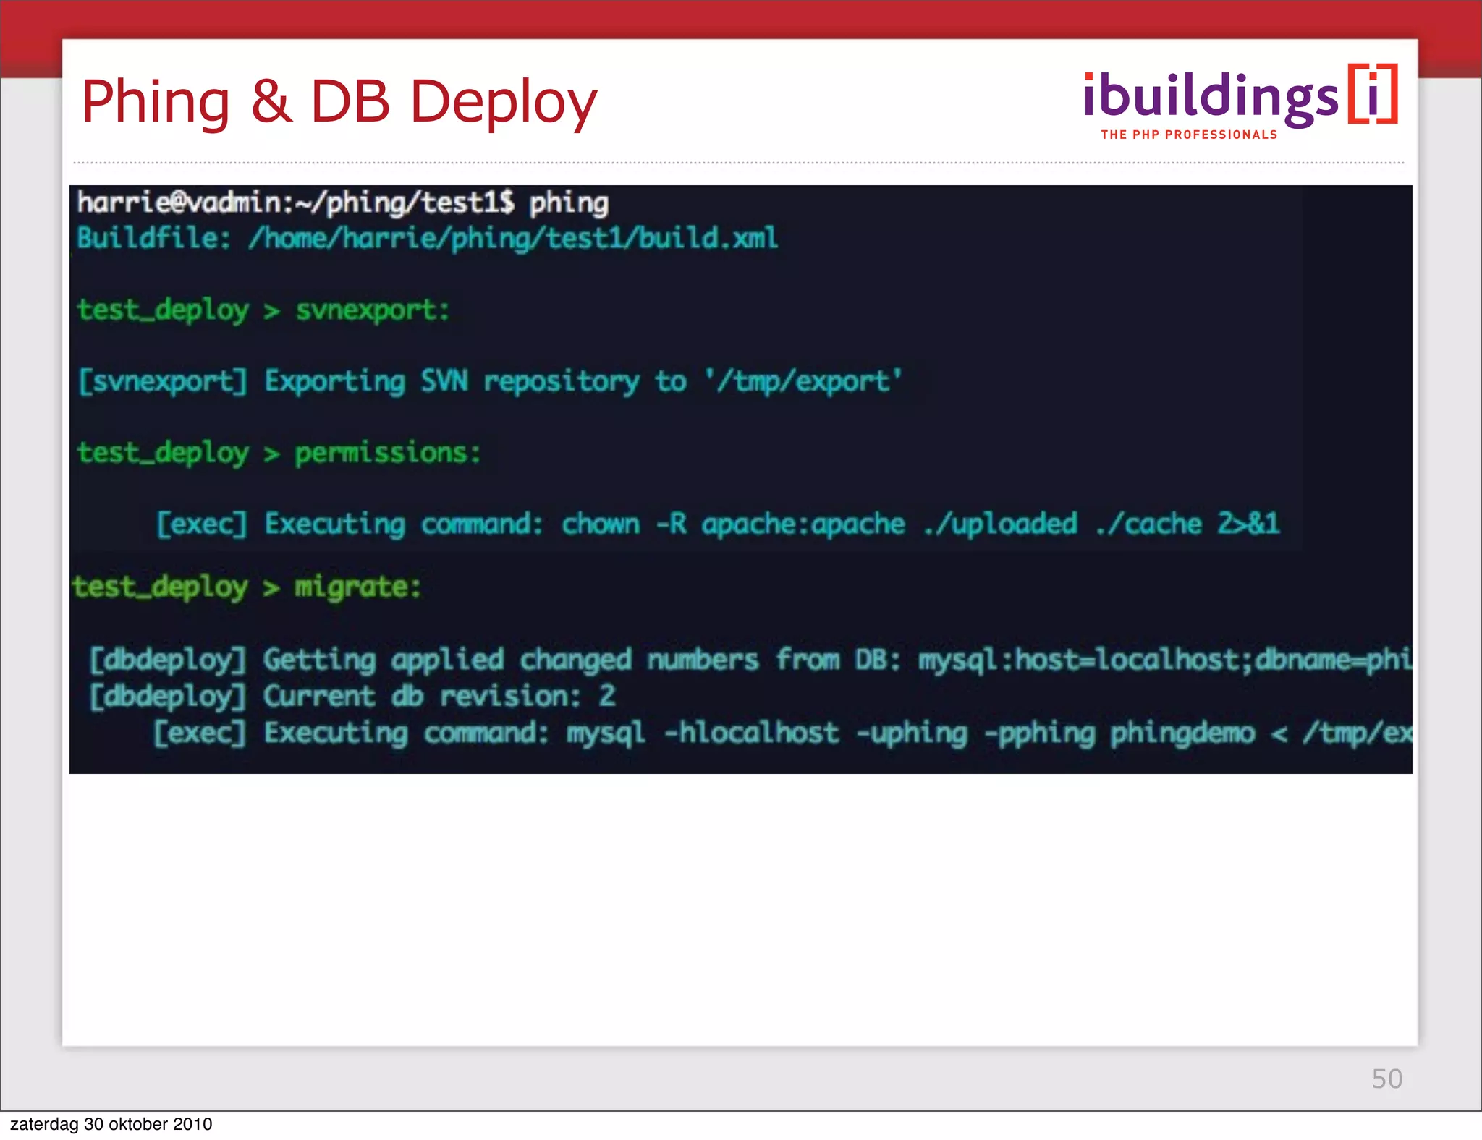Click the '/tmp/export' path text
The height and width of the screenshot is (1140, 1482).
803,381
